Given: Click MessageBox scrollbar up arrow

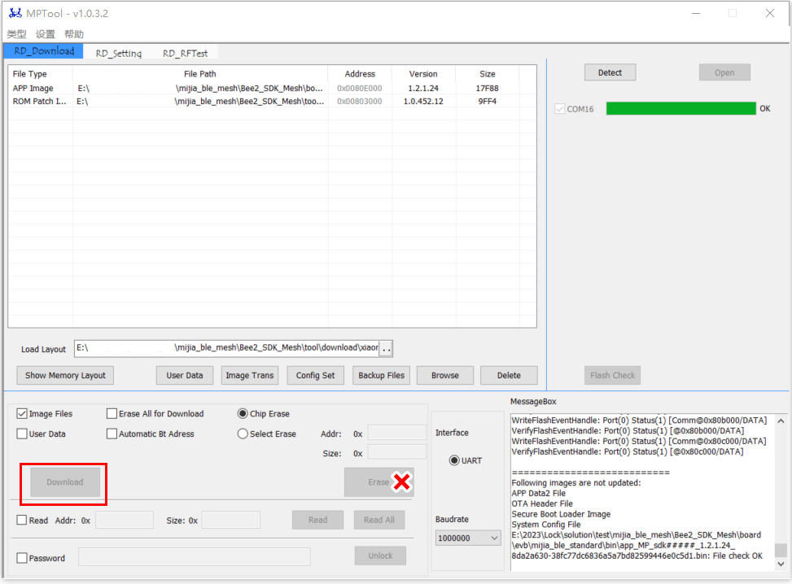Looking at the screenshot, I should coord(781,421).
